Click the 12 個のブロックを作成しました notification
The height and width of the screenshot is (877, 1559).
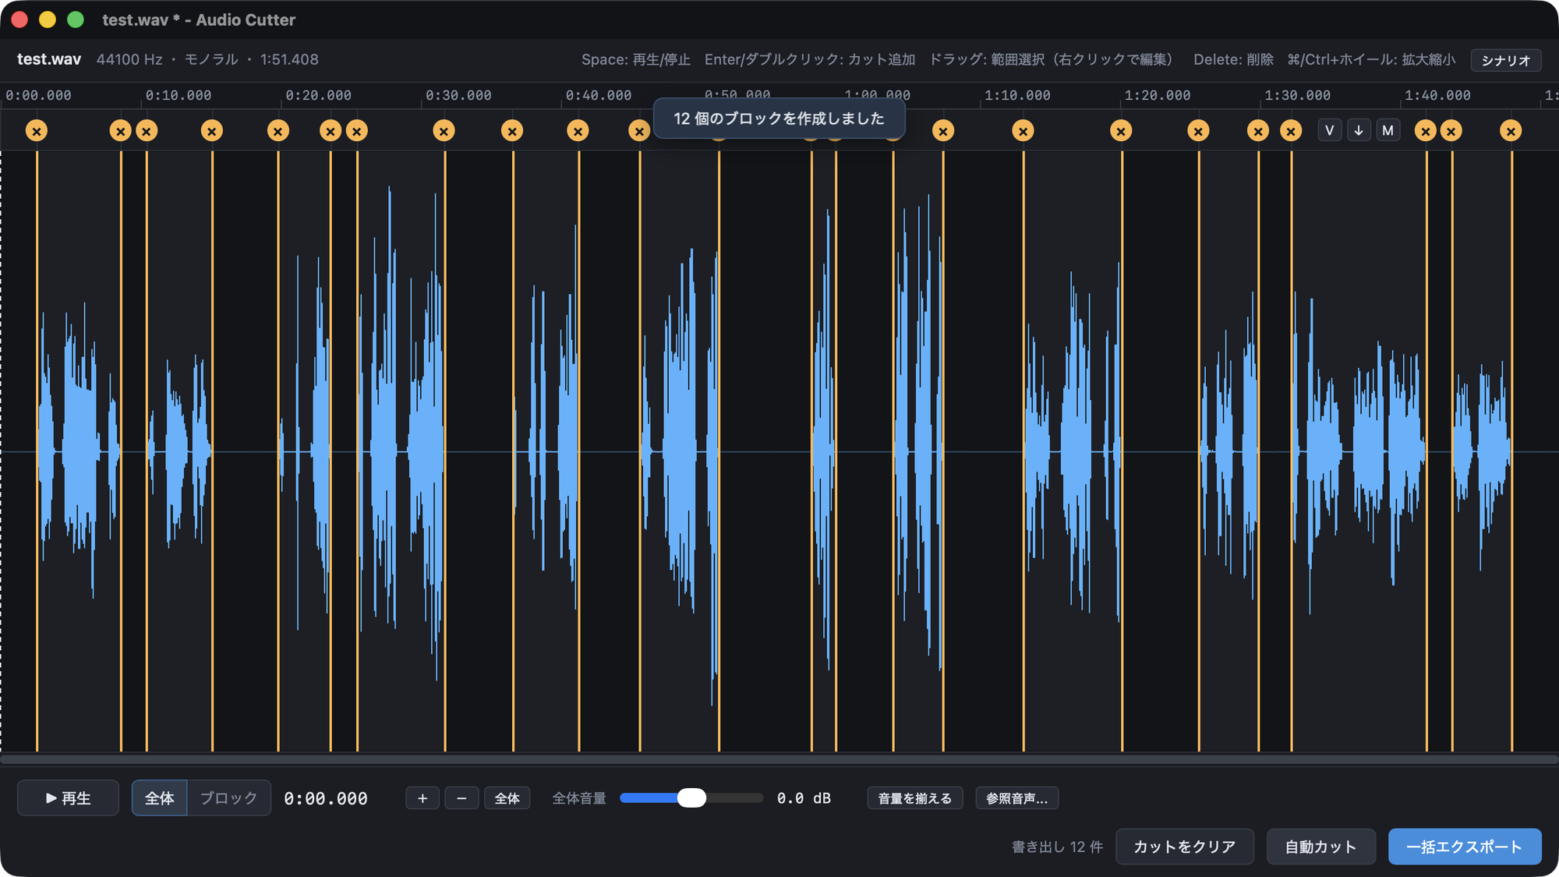(779, 118)
